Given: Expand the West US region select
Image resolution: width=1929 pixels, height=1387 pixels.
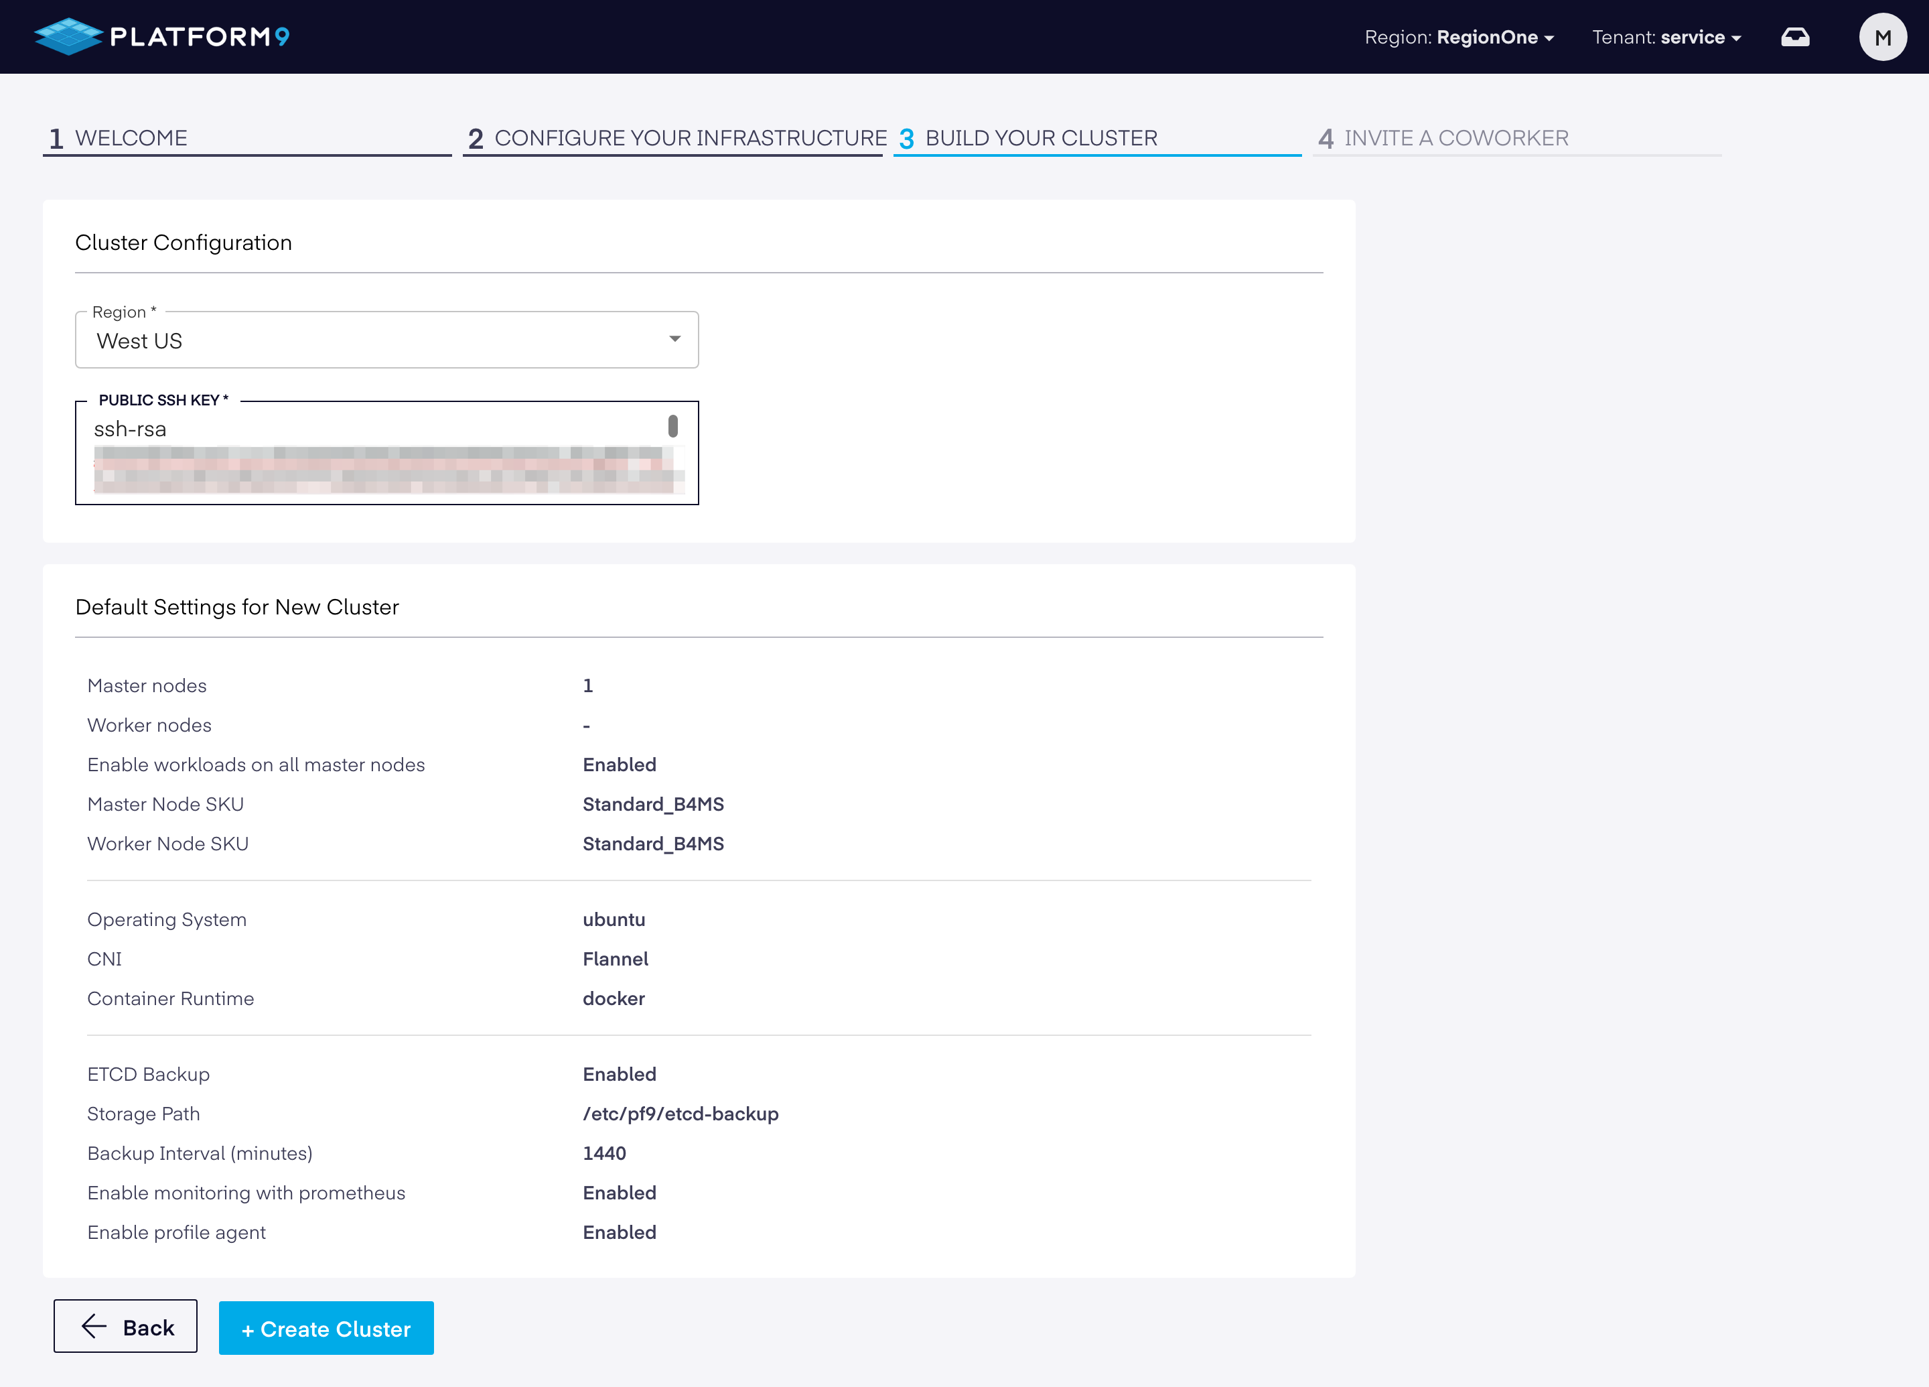Looking at the screenshot, I should click(387, 340).
